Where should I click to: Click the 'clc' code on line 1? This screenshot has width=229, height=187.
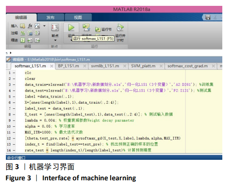pyautogui.click(x=28, y=73)
